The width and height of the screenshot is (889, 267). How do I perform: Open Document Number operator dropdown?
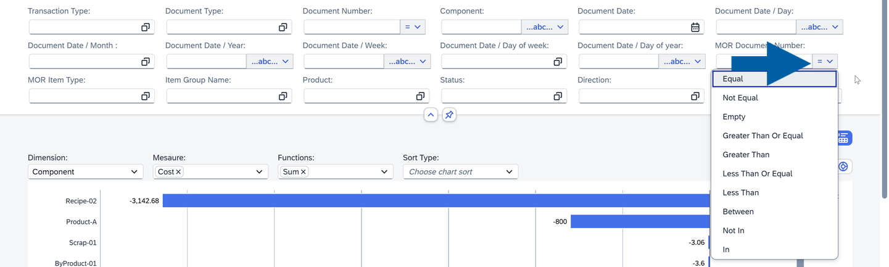coord(412,27)
